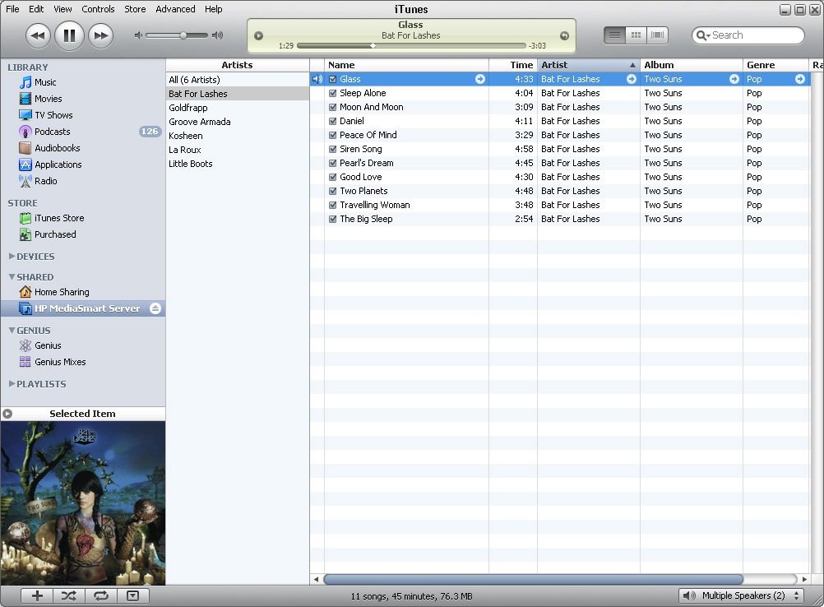The height and width of the screenshot is (607, 824).
Task: Switch to grid view button
Action: pyautogui.click(x=636, y=35)
